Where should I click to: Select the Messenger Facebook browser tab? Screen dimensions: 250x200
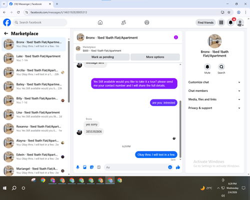tap(30, 4)
